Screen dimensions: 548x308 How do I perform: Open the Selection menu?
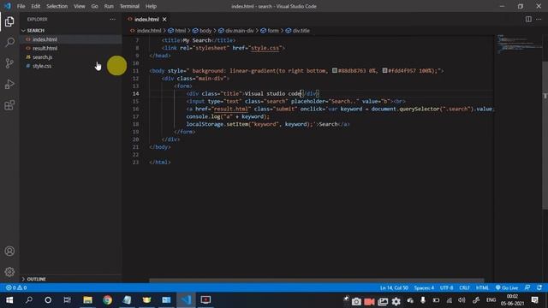pyautogui.click(x=57, y=6)
